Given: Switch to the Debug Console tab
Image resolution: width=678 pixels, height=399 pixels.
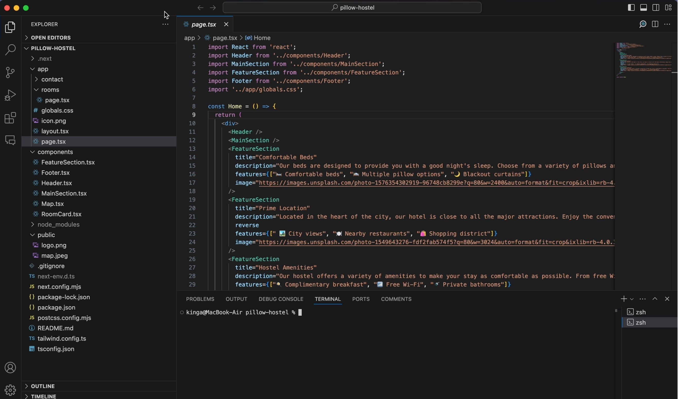Looking at the screenshot, I should point(281,299).
